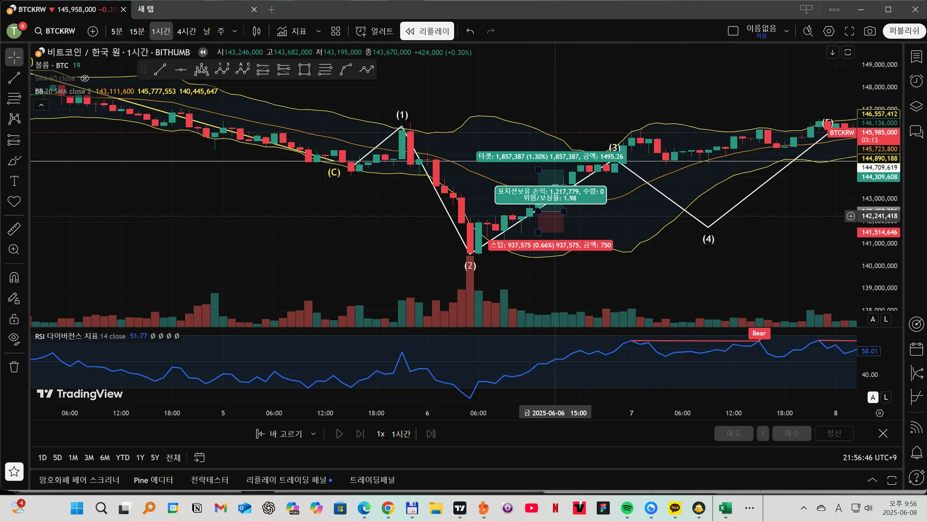This screenshot has height=521, width=927.
Task: Open chart settings gear icon in toolbar
Action: pyautogui.click(x=829, y=31)
